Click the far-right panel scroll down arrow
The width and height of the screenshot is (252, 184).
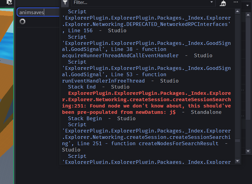pyautogui.click(x=248, y=151)
